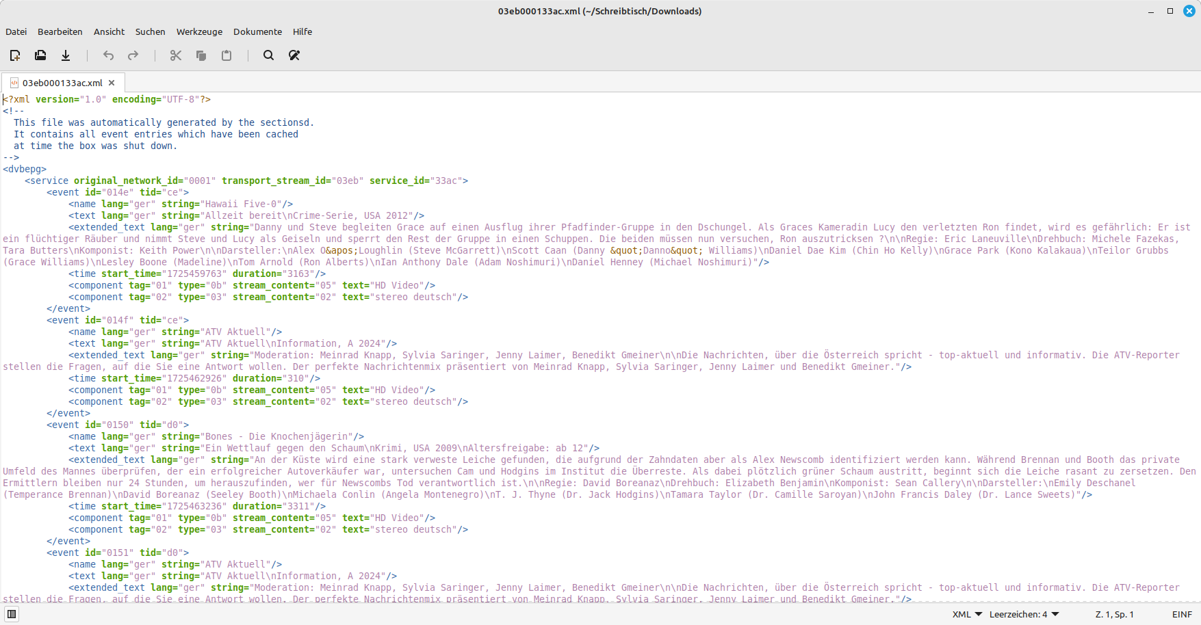Open the XML syntax language dropdown
Image resolution: width=1201 pixels, height=625 pixels.
pyautogui.click(x=967, y=614)
